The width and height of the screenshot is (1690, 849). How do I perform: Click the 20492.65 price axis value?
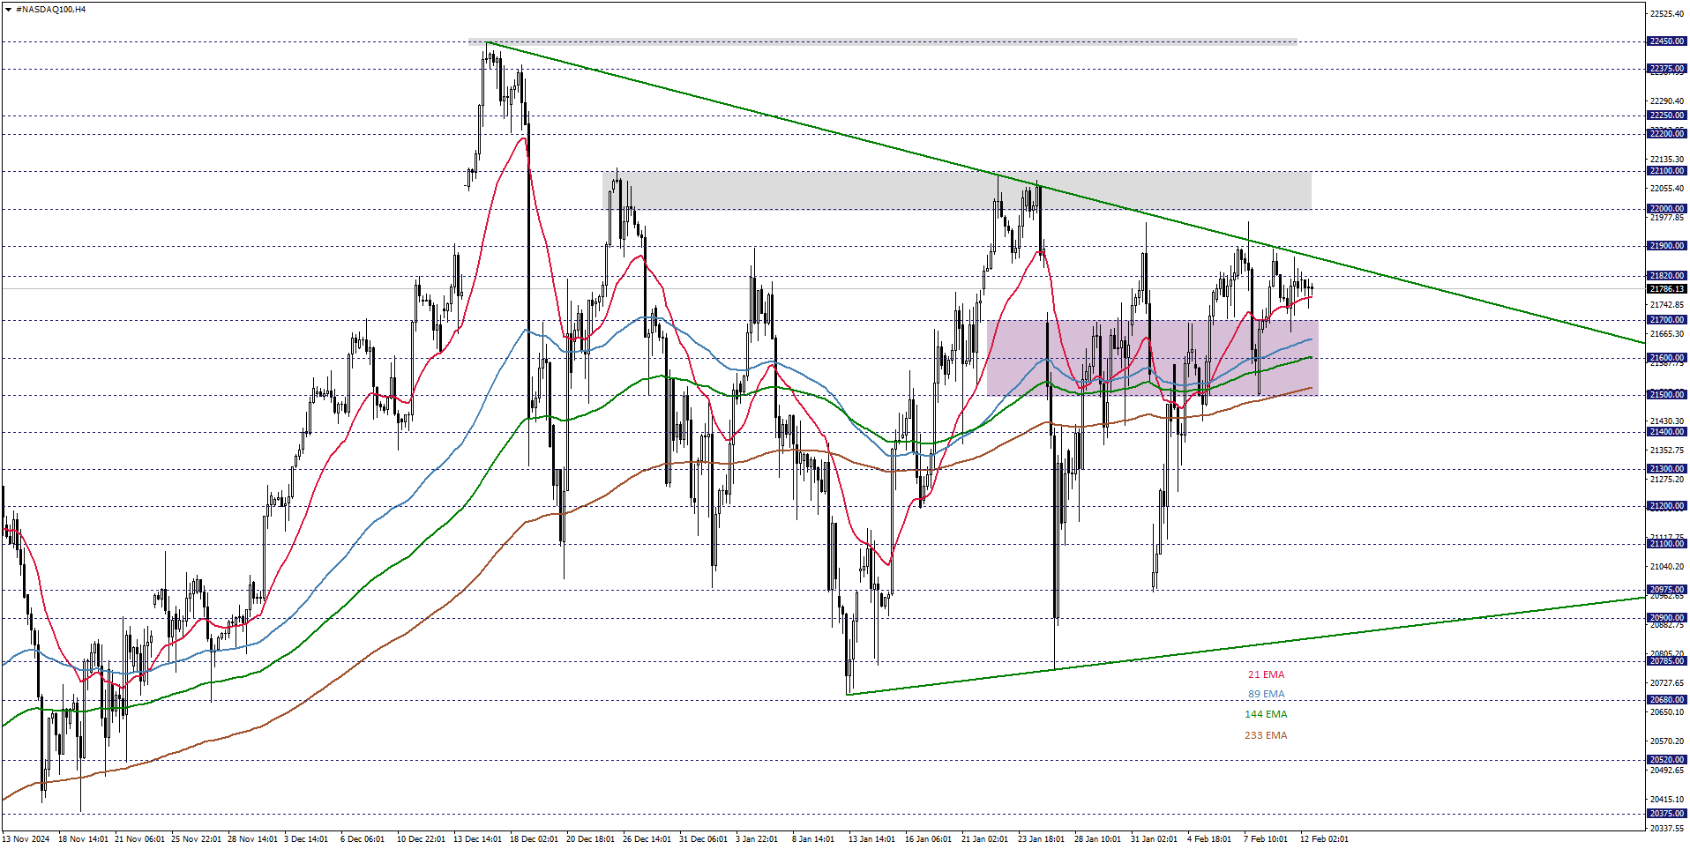(1667, 771)
